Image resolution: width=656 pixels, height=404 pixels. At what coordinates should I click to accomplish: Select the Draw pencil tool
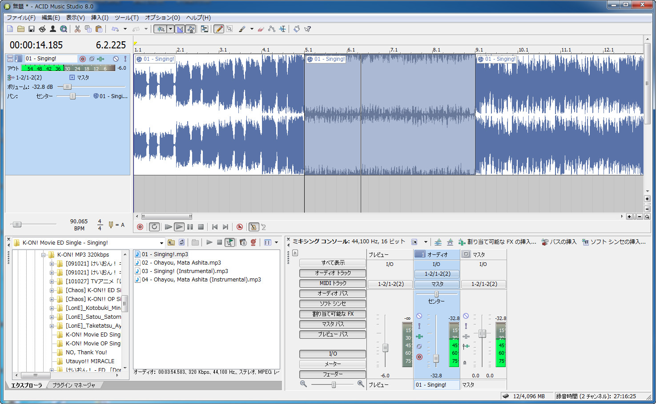click(219, 29)
